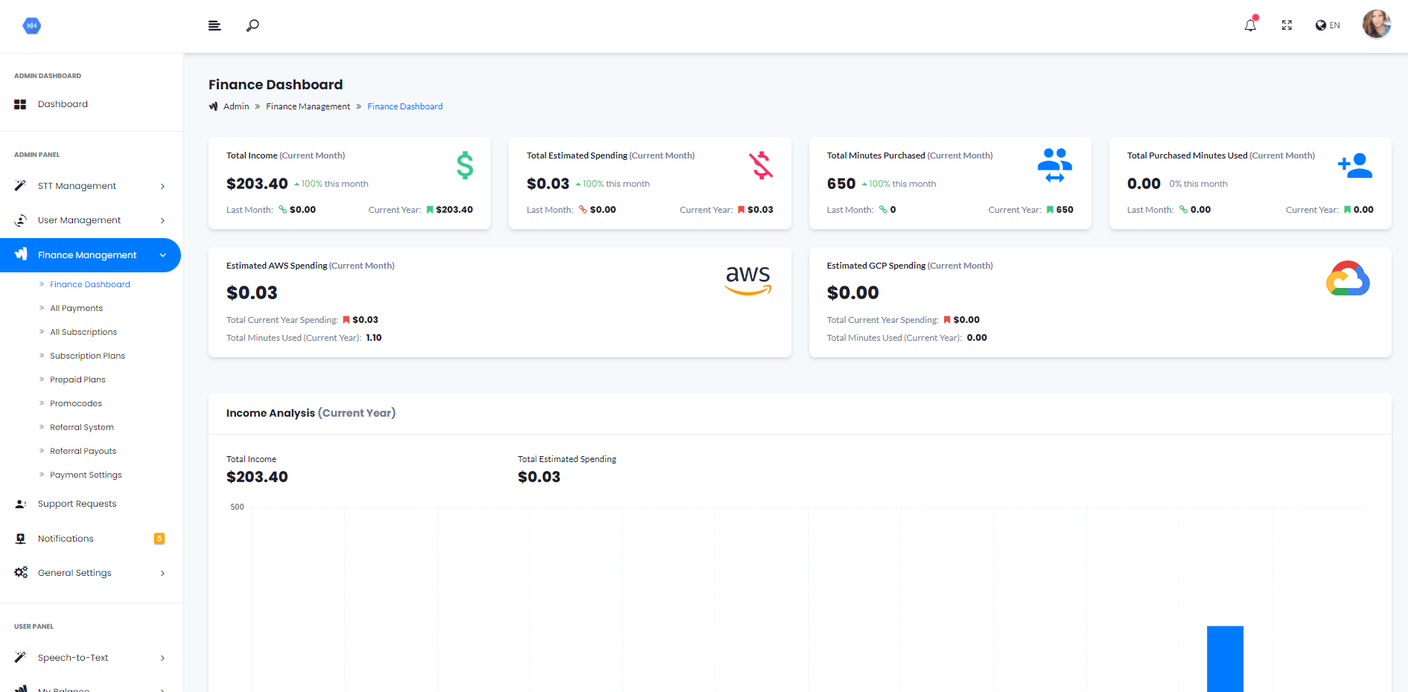Click the Dashboard grid icon in sidebar
Screen dimensions: 1408x692
[20, 104]
